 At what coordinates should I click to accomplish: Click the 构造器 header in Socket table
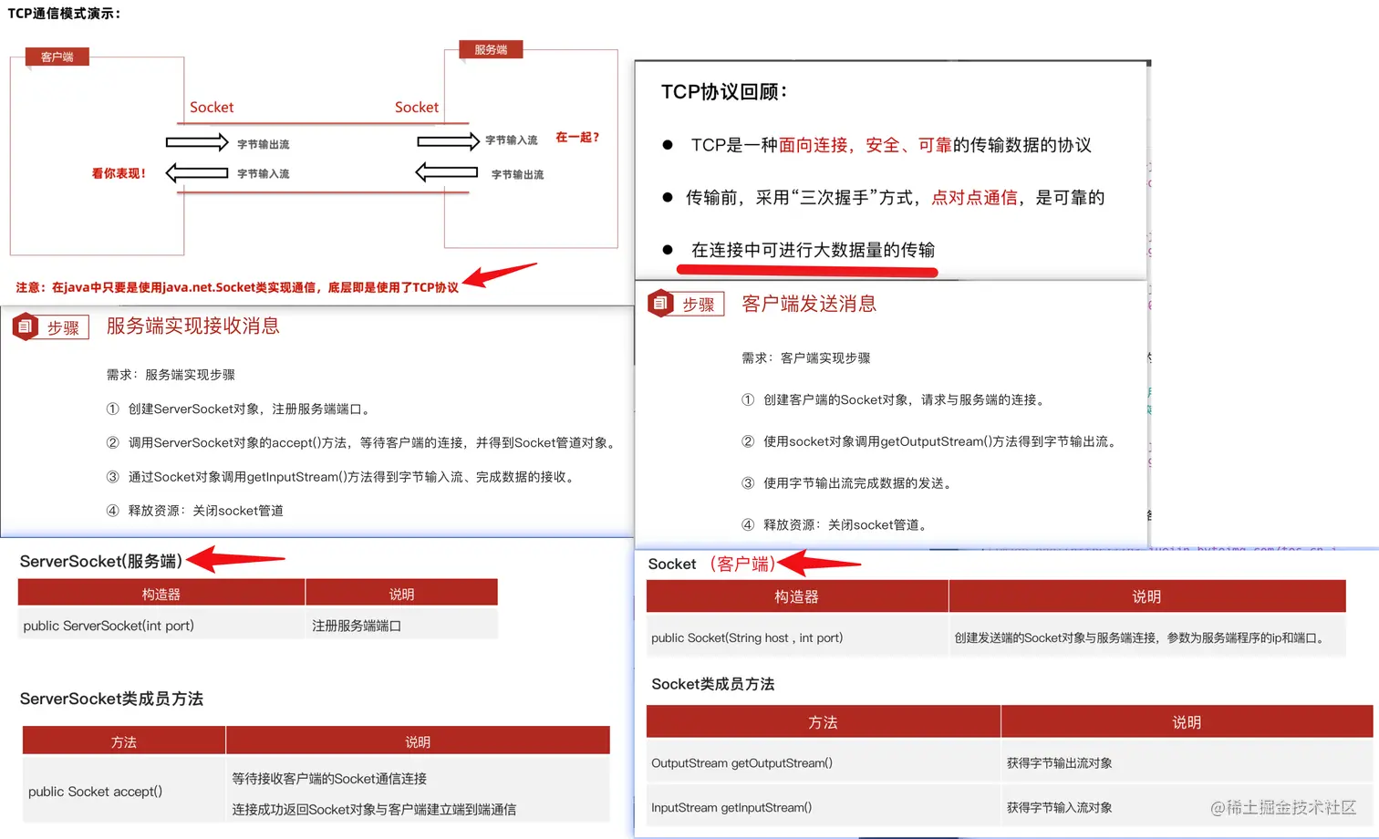pyautogui.click(x=796, y=596)
